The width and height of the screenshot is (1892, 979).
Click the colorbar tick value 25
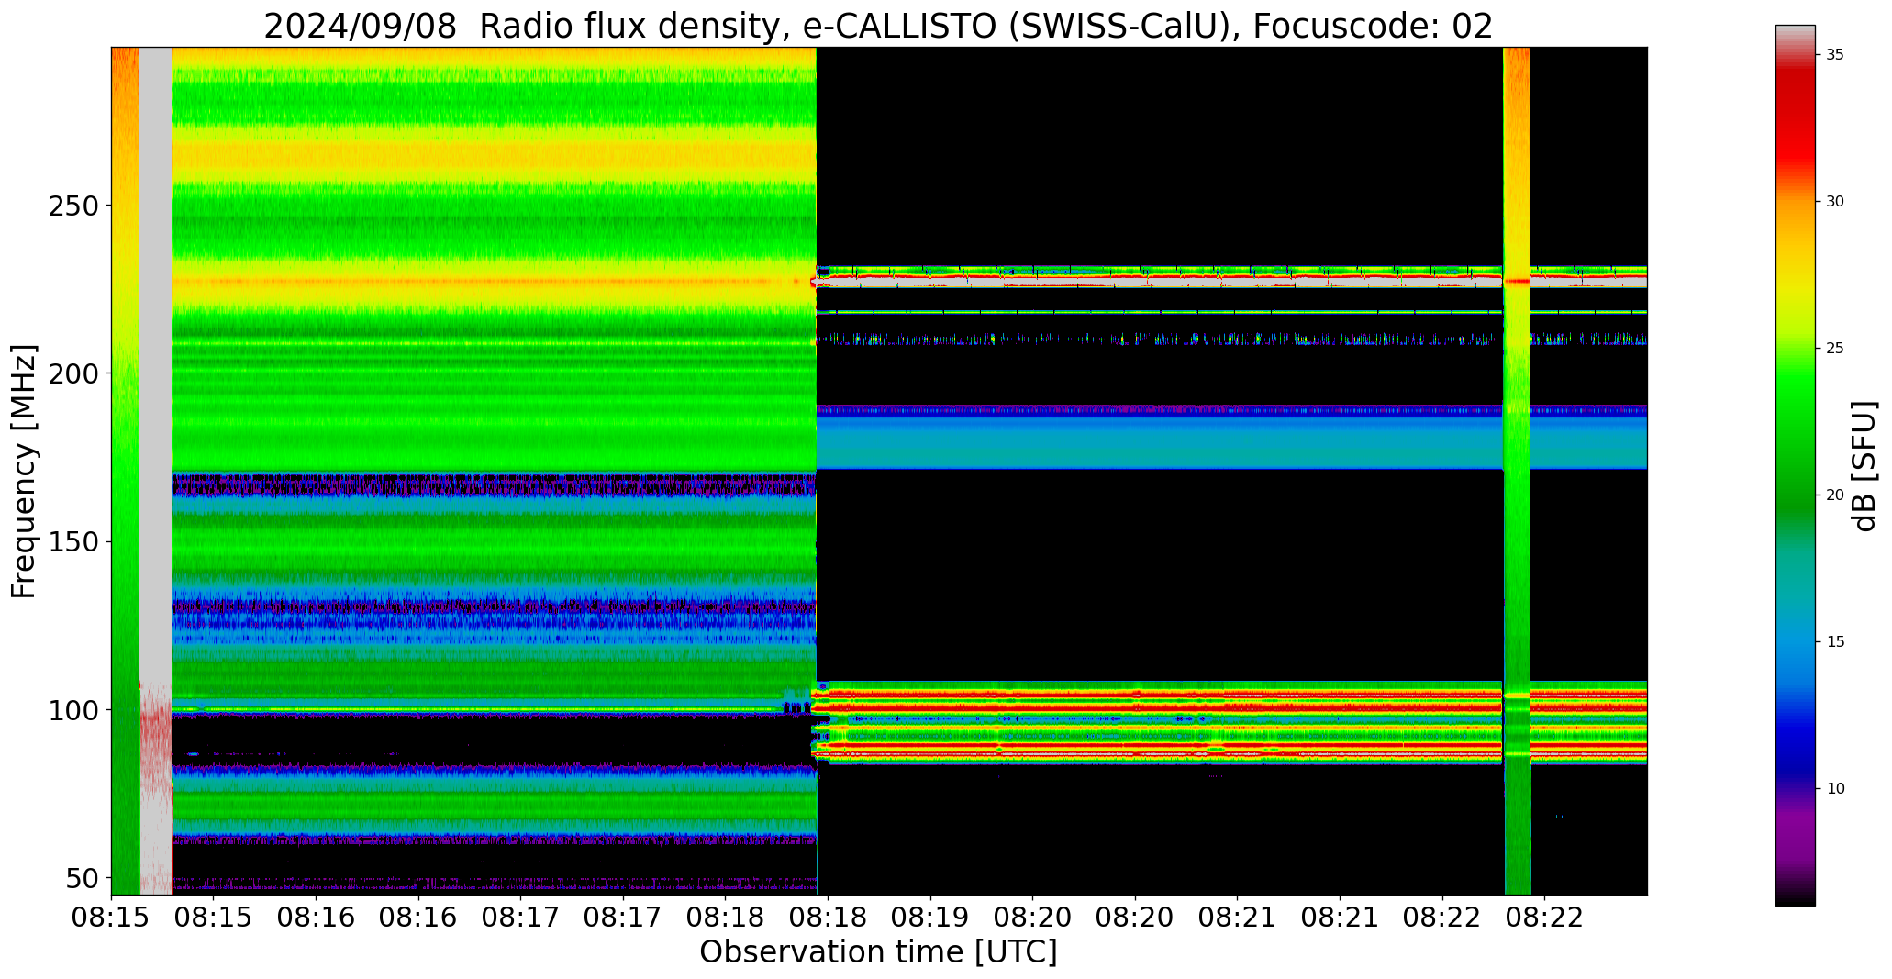click(1835, 349)
